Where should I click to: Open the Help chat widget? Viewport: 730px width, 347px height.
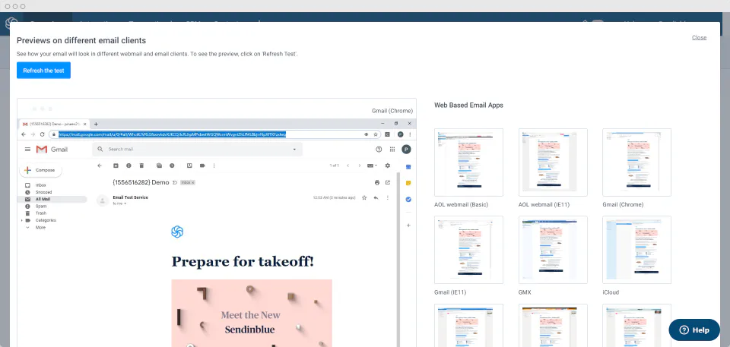pyautogui.click(x=694, y=330)
